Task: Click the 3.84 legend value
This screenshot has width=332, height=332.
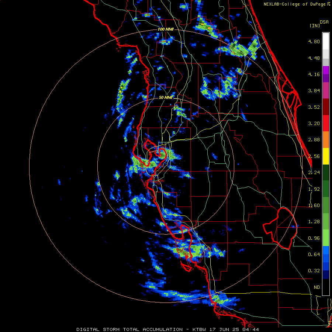Action: tap(314, 91)
